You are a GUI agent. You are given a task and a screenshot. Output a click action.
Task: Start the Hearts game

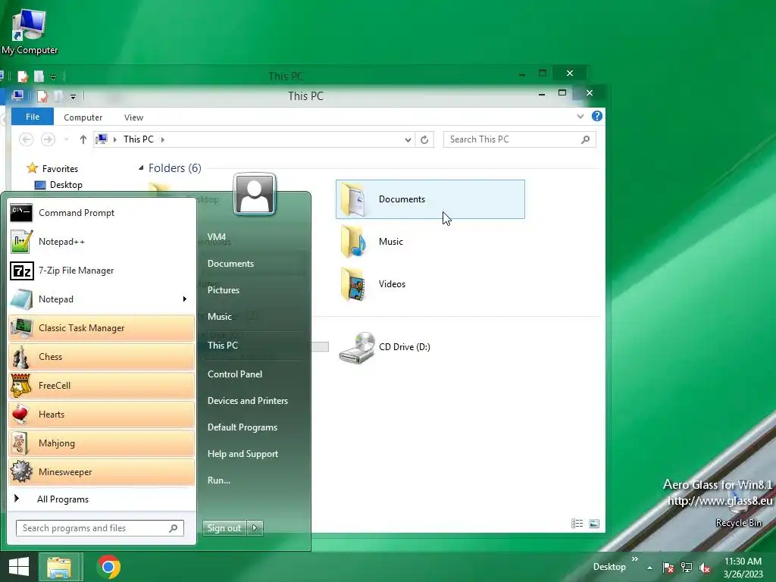(102, 415)
